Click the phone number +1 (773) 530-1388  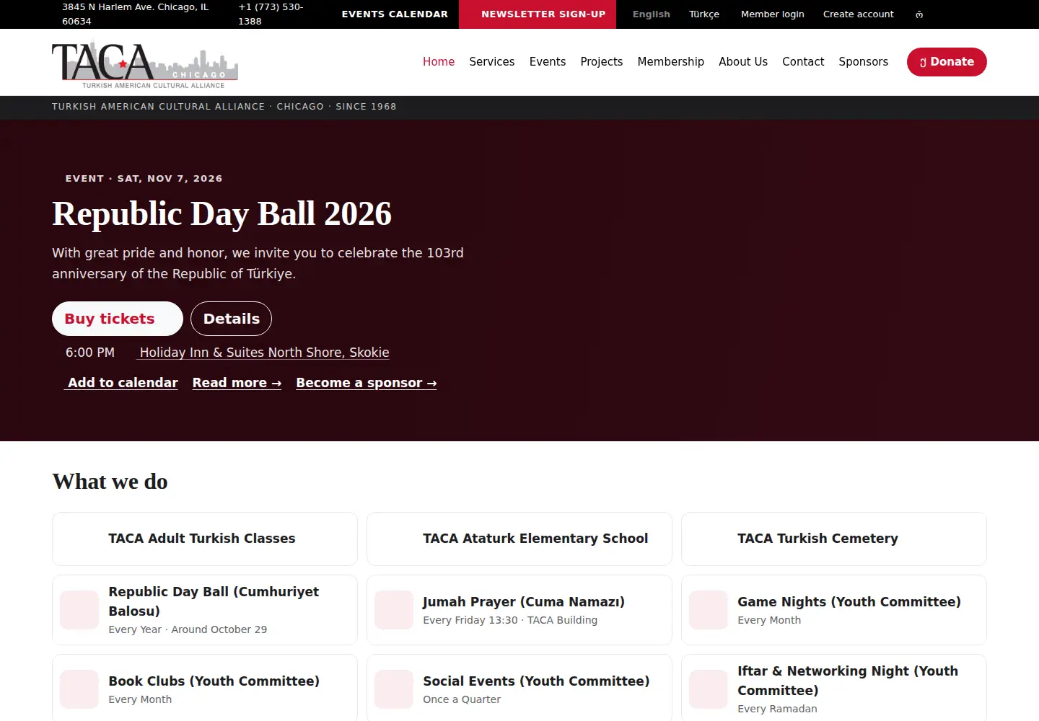pyautogui.click(x=271, y=14)
